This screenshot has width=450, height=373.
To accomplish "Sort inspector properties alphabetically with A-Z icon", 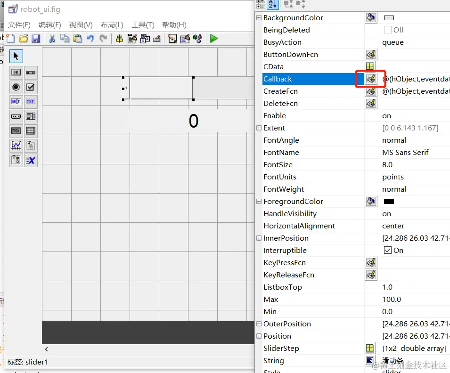I will [273, 4].
